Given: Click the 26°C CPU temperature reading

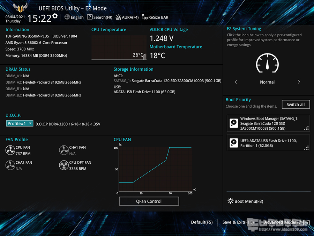Looking at the screenshot, I should tap(138, 55).
